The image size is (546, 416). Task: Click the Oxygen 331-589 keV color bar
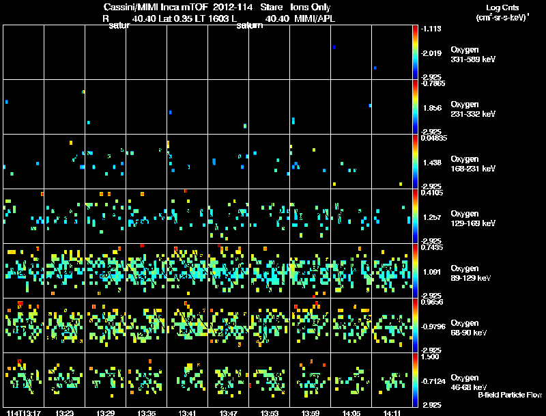[x=415, y=53]
